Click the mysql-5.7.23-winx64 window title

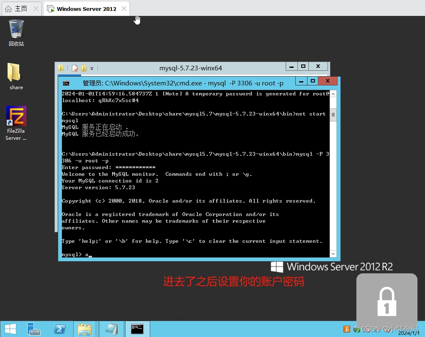click(x=191, y=68)
